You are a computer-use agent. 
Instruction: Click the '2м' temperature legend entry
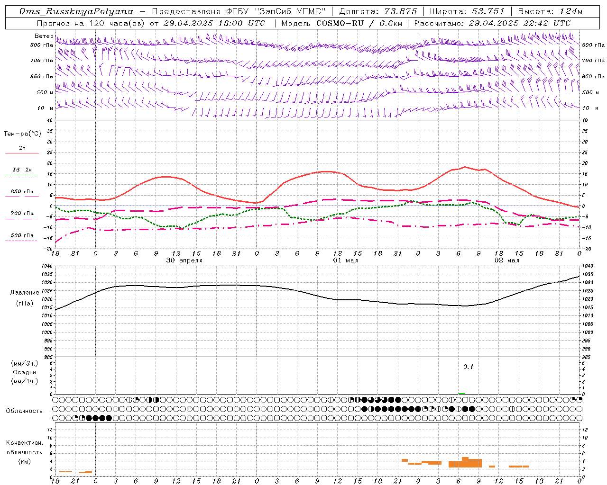22,148
